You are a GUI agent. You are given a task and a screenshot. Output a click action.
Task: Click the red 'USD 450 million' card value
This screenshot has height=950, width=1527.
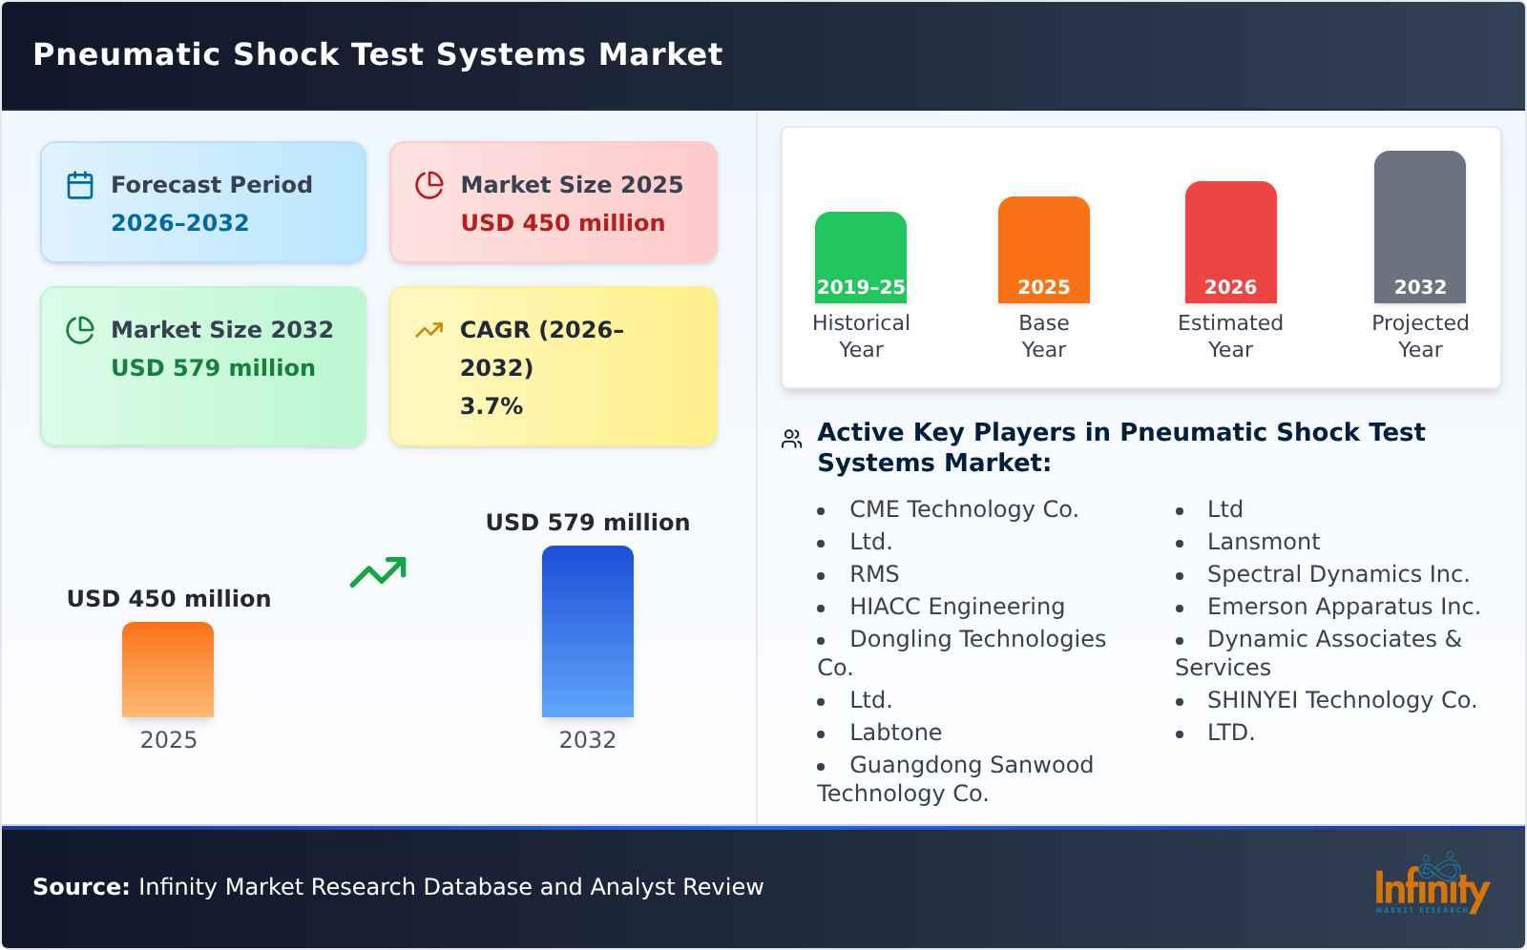point(563,223)
